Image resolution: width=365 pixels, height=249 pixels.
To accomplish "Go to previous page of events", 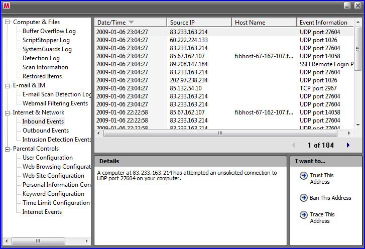I will 293,145.
